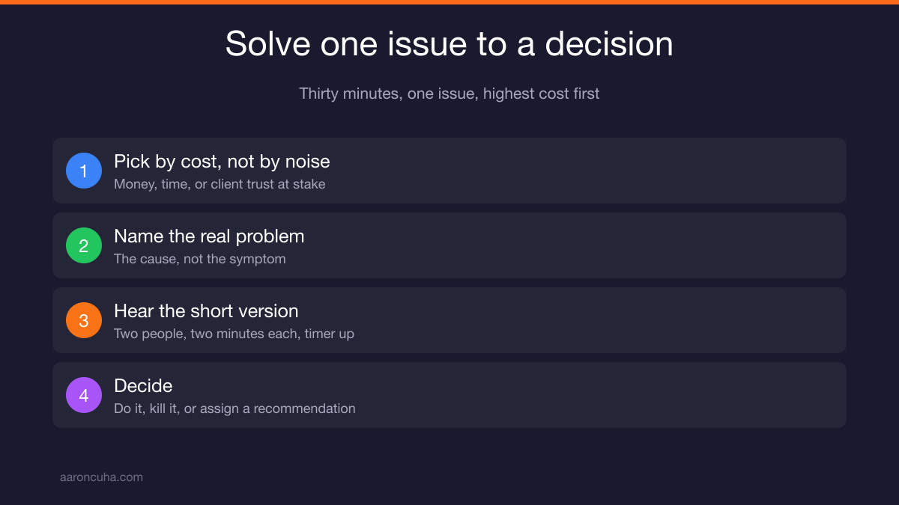The image size is (899, 505).
Task: Click empty area of step 3 card
Action: 584,320
